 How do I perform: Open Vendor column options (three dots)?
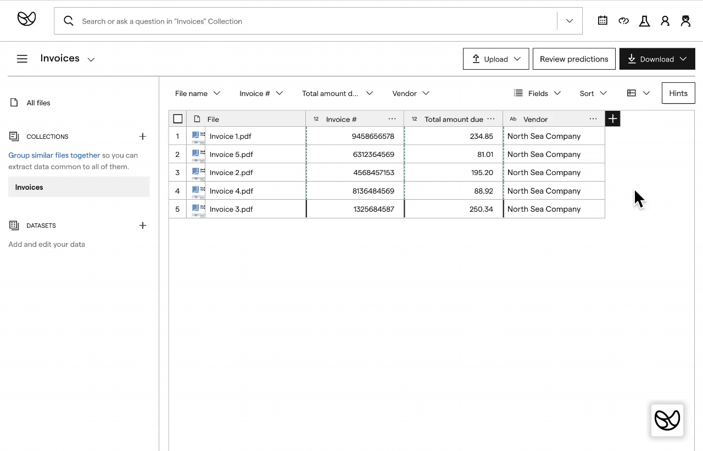[x=593, y=119]
